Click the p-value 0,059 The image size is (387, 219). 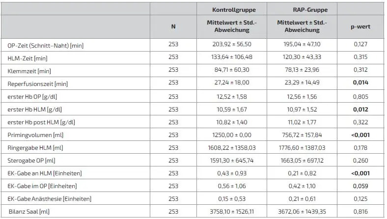pyautogui.click(x=360, y=186)
